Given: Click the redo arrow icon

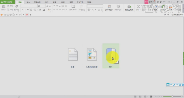Looking at the screenshot, I should point(19,15).
